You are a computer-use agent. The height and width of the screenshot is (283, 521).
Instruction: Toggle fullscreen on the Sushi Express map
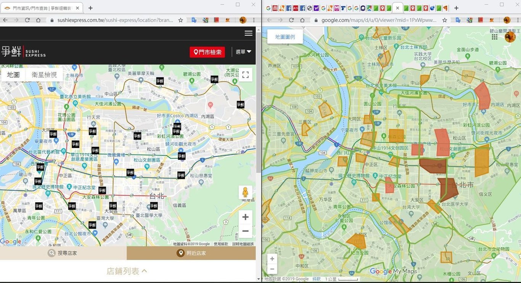[245, 75]
